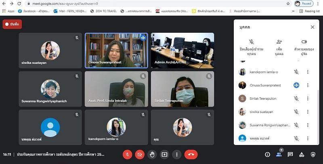This screenshot has height=164, width=323.
Task: Click the Suwanna Rongwiriyaphanich tile
Action: tap(50, 89)
